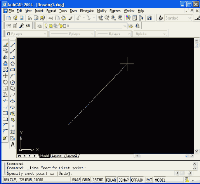This screenshot has height=184, width=200.
Task: Select the Move tool
Action: click(x=5, y=76)
